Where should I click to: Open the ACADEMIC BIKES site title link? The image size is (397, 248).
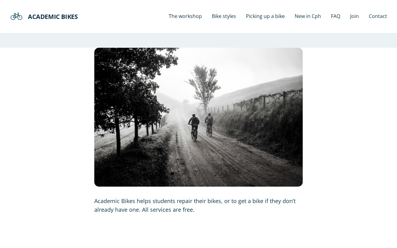pyautogui.click(x=53, y=17)
